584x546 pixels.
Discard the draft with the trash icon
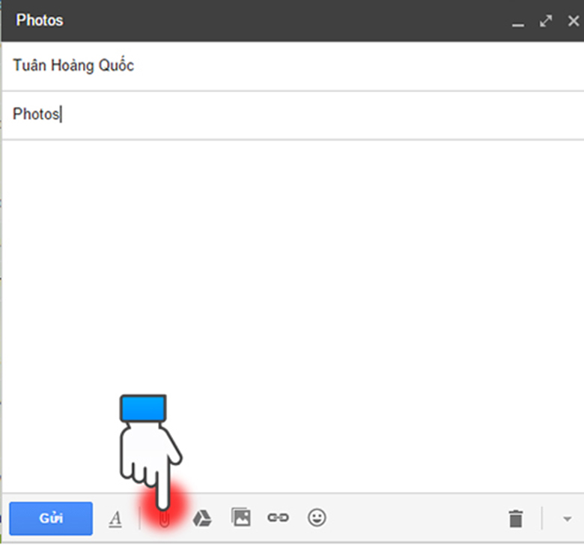click(x=515, y=518)
